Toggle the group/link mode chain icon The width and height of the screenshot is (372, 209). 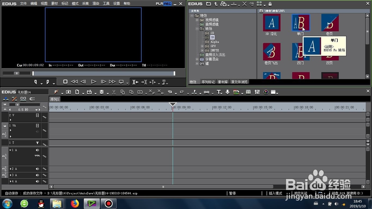point(23,99)
